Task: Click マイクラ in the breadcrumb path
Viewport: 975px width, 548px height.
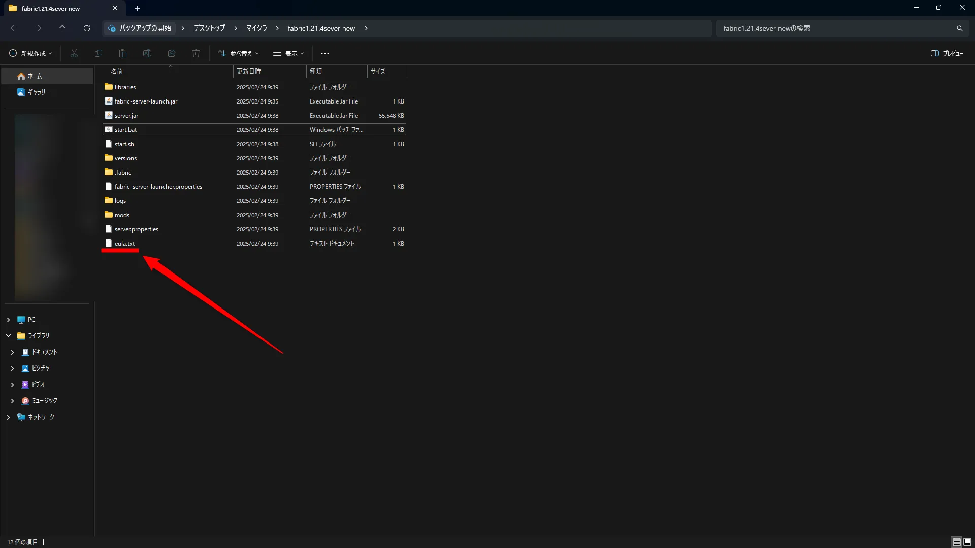Action: click(x=256, y=28)
